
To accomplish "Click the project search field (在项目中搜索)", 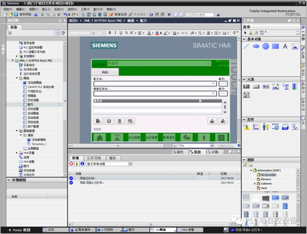I will tap(200, 15).
